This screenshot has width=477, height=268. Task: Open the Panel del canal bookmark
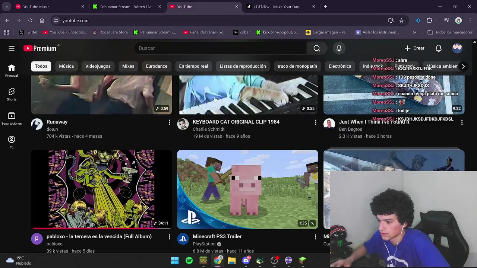205,32
